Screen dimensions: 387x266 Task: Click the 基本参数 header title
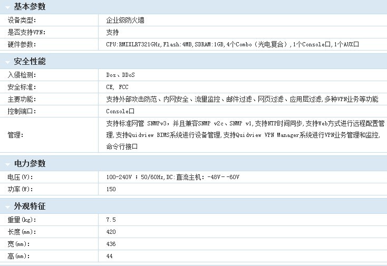30,7
